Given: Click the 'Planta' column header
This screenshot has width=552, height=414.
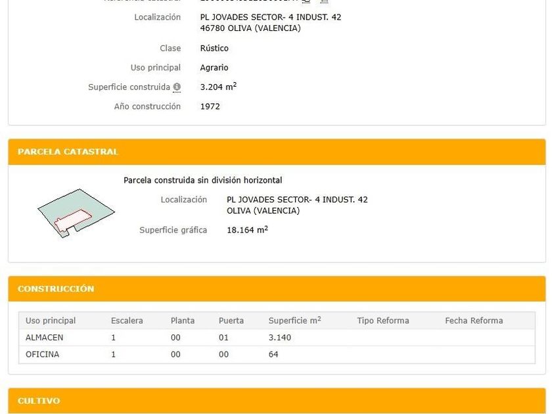Looking at the screenshot, I should [x=183, y=321].
